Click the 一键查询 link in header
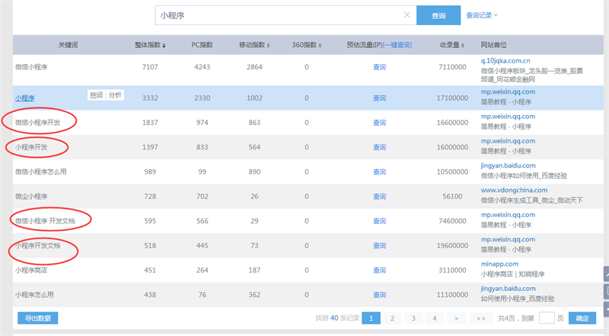 coord(399,45)
